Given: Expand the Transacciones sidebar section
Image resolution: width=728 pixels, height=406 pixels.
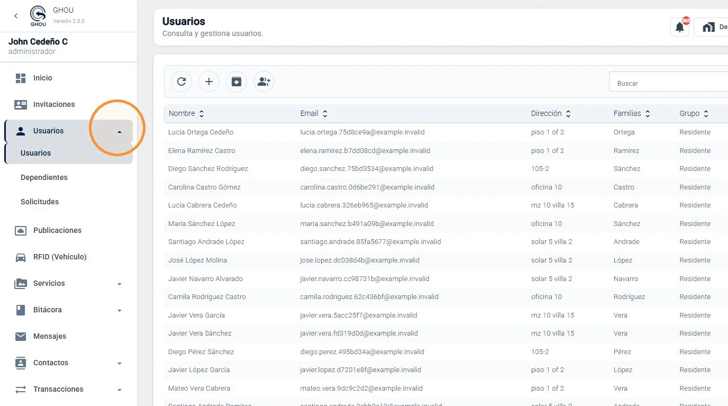Looking at the screenshot, I should point(120,390).
